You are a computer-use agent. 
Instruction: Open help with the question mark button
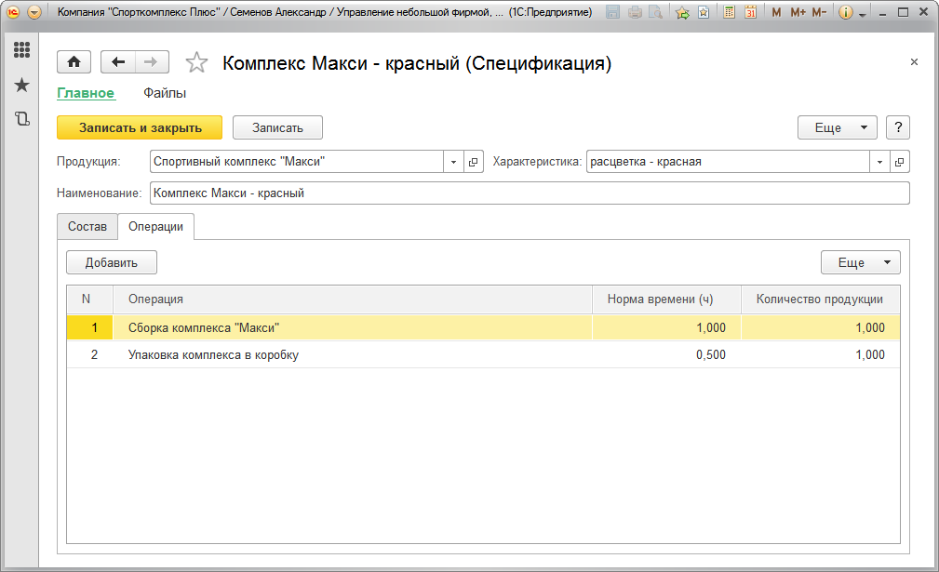(898, 127)
